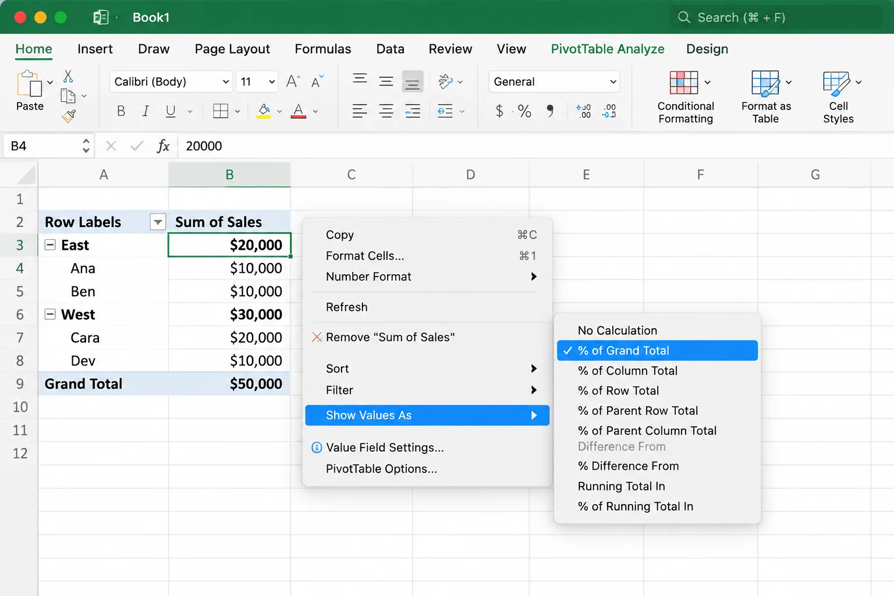Choose Refresh from context menu
The image size is (894, 596).
(x=427, y=307)
